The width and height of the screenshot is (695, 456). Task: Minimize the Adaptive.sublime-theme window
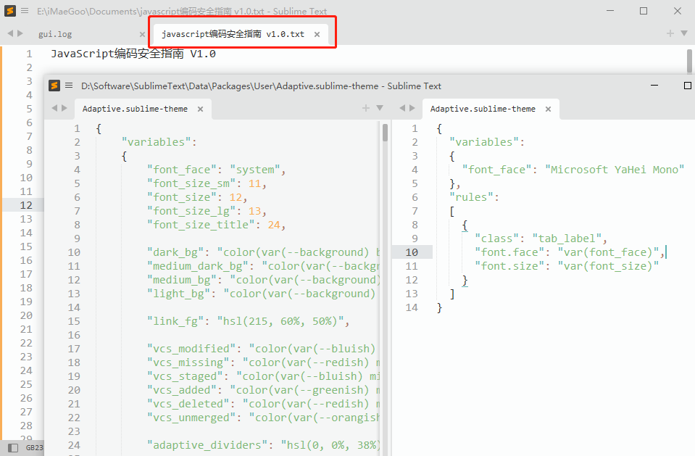point(654,85)
